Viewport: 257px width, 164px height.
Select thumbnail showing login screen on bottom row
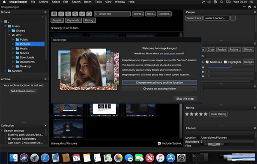pyautogui.click(x=68, y=128)
